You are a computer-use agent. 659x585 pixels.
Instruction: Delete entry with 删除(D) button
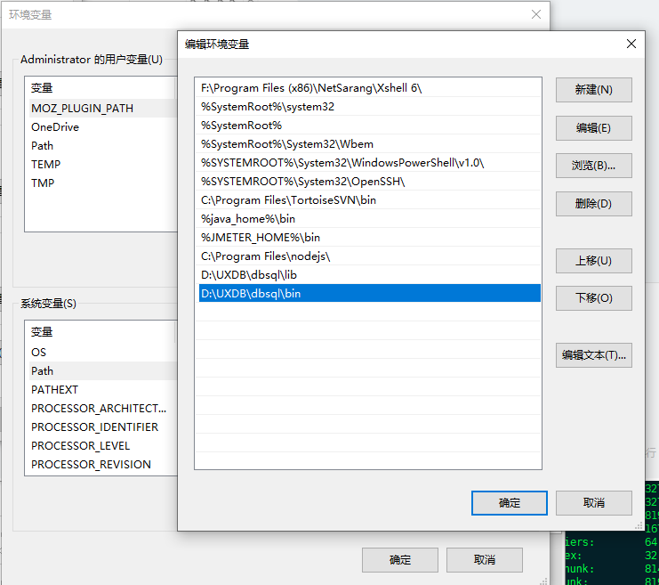593,204
